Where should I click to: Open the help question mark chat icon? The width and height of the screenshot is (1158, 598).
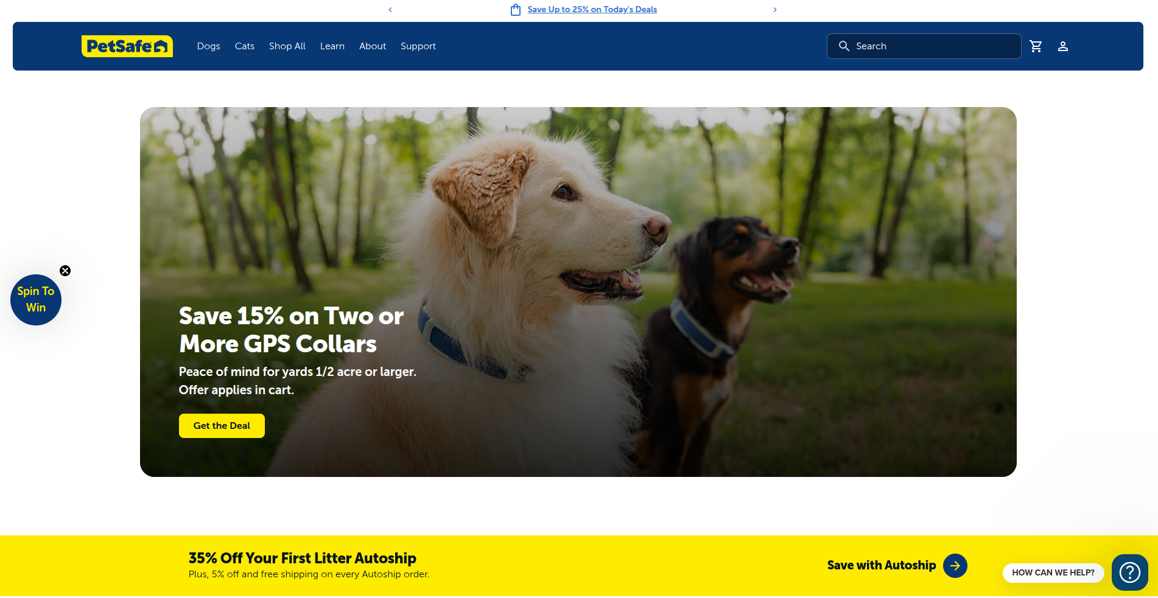(1130, 572)
